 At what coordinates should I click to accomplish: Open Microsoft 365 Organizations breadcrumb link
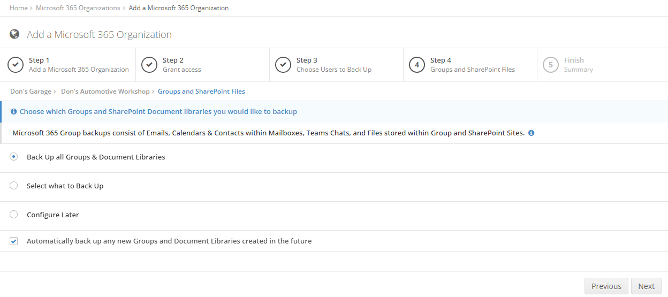pyautogui.click(x=78, y=8)
